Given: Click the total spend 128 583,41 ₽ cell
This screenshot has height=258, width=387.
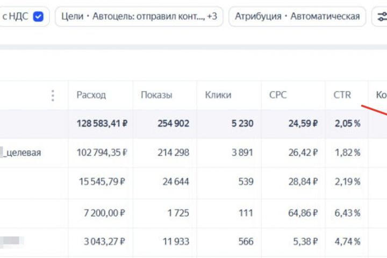Looking at the screenshot, I should click(x=102, y=124).
